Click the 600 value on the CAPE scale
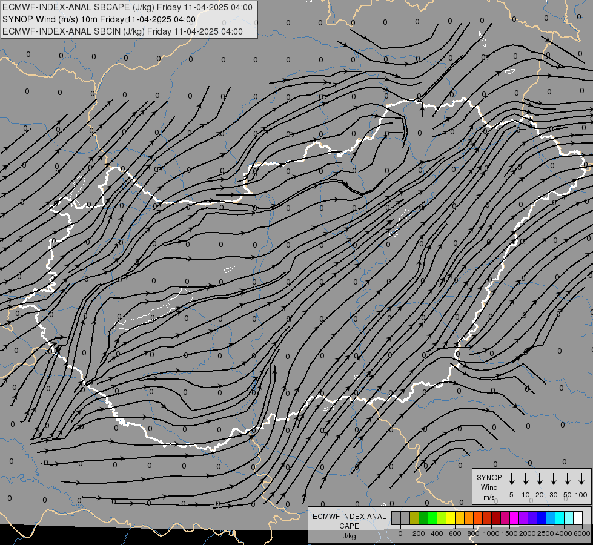This screenshot has width=593, height=545. coord(455,533)
